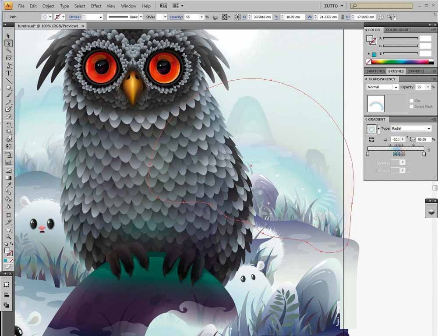Click the gradient aspect ratio field
The height and width of the screenshot is (336, 438).
(424, 139)
